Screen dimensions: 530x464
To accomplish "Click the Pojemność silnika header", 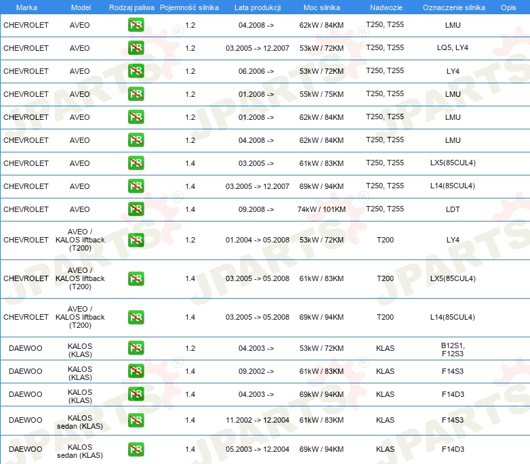I will pos(189,7).
